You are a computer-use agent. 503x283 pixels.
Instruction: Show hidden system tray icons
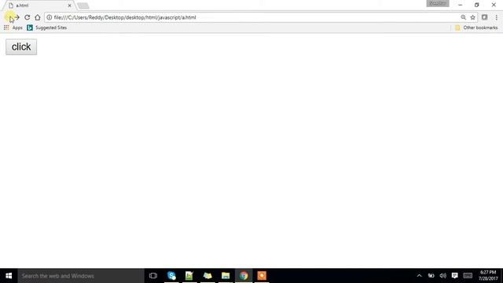tap(419, 276)
